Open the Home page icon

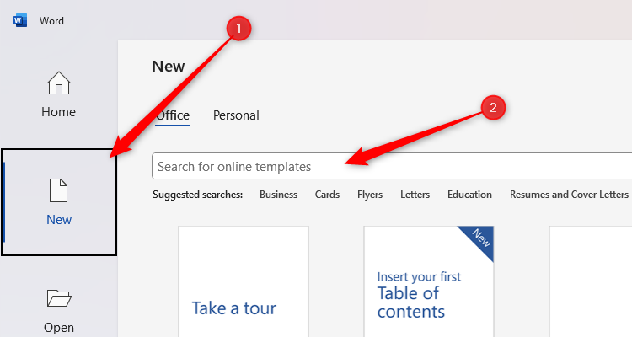coord(59,83)
